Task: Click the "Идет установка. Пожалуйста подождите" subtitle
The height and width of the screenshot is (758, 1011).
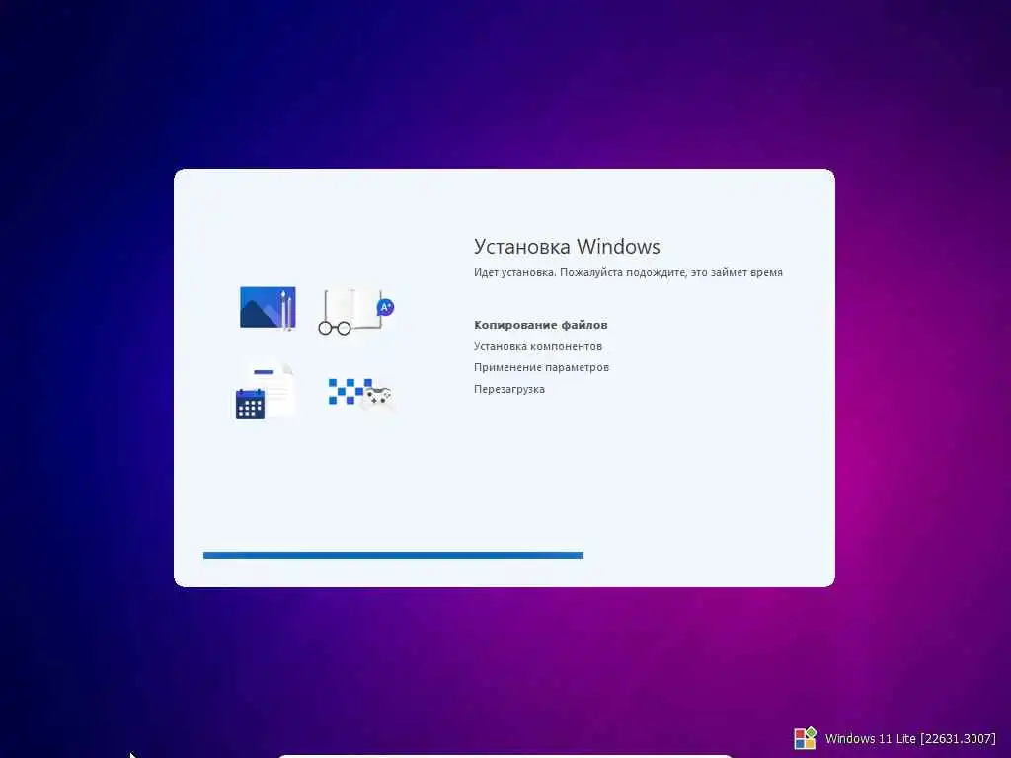Action: coord(628,272)
